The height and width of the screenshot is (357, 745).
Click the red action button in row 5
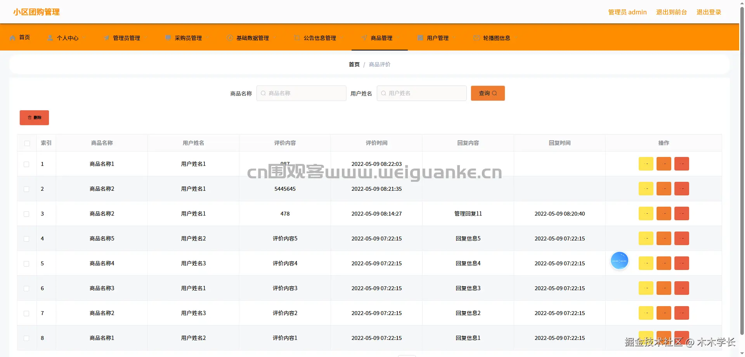(x=682, y=263)
